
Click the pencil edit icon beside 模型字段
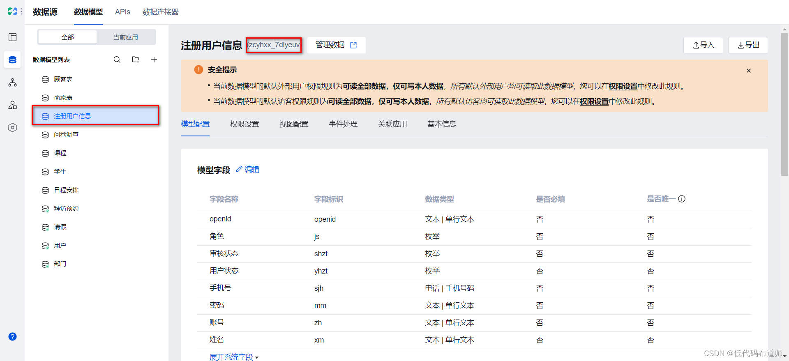pyautogui.click(x=239, y=169)
